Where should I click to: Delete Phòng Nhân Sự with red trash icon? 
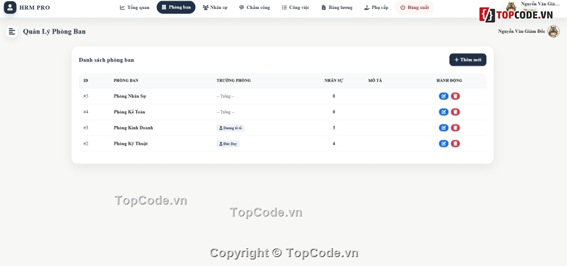click(x=455, y=96)
